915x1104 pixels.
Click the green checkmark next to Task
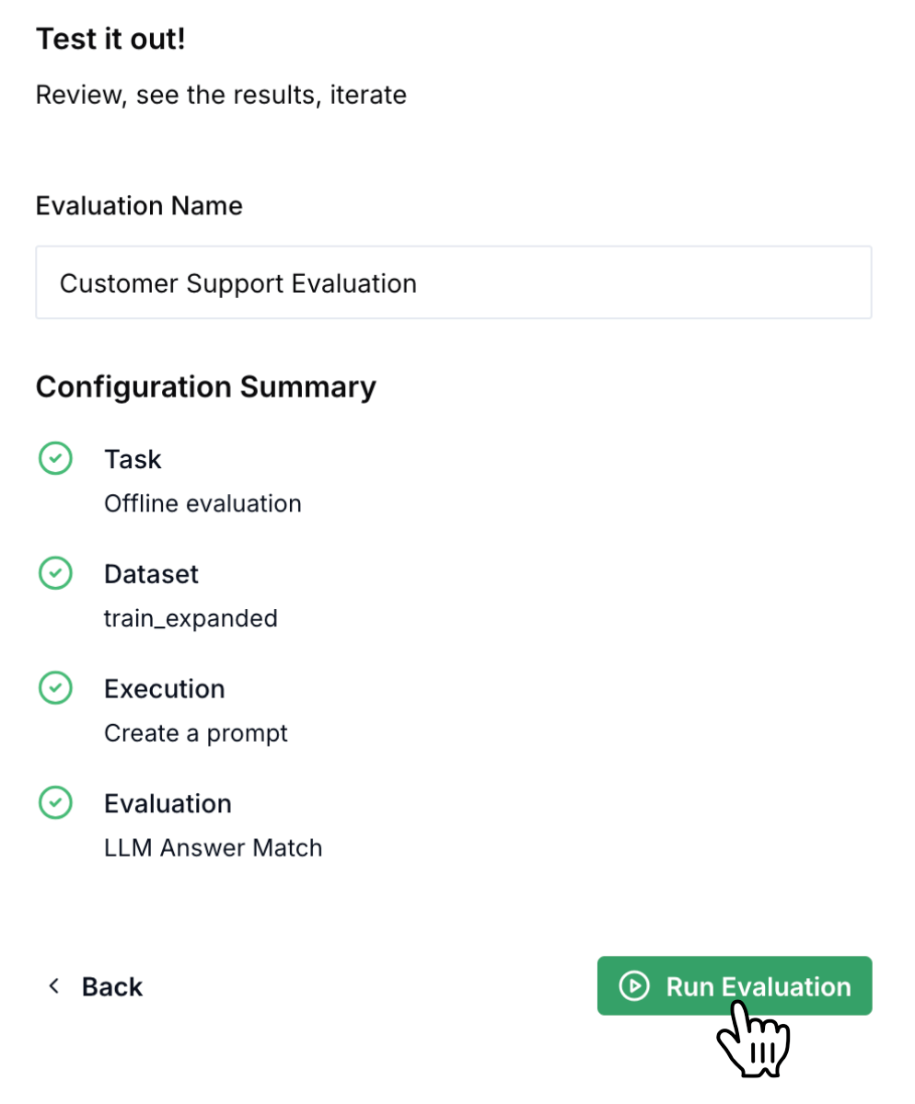55,458
